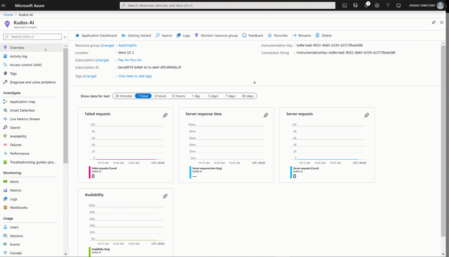Viewport: 449px width, 257px height.
Task: Open the Cloud Shell icon in top bar
Action: (x=345, y=5)
